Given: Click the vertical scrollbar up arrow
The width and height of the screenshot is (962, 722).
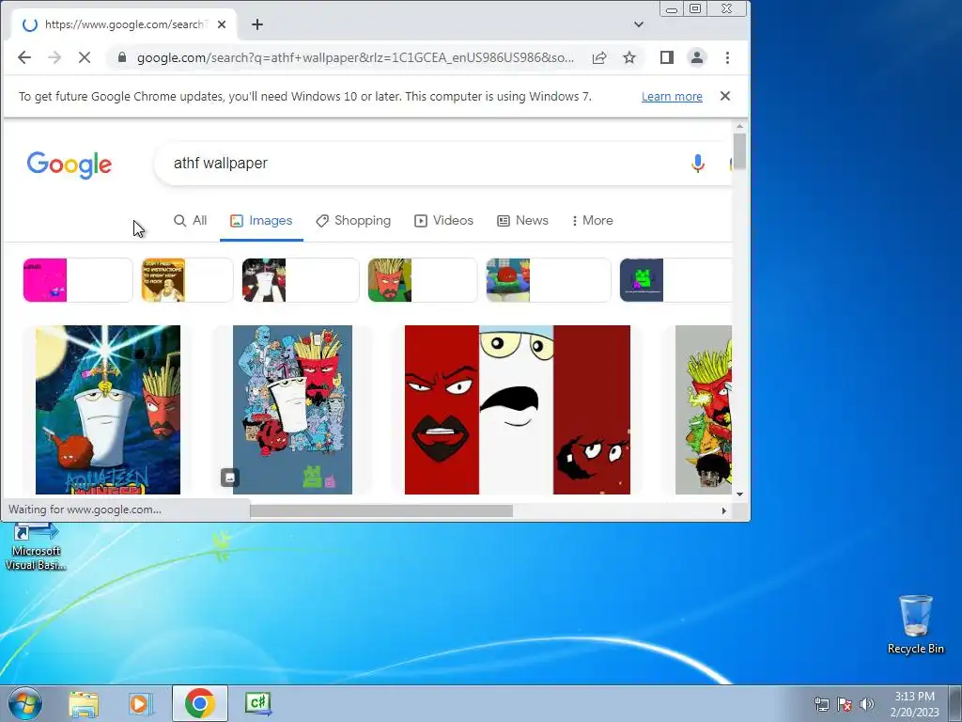Looking at the screenshot, I should coord(739,126).
